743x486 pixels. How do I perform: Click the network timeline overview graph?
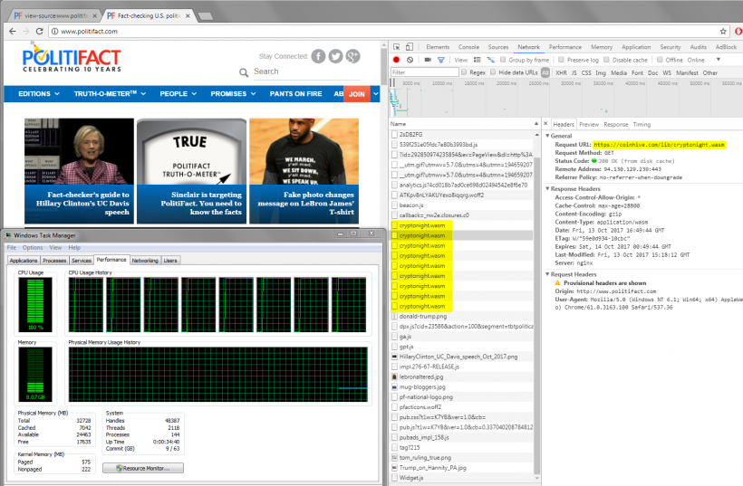[x=562, y=100]
